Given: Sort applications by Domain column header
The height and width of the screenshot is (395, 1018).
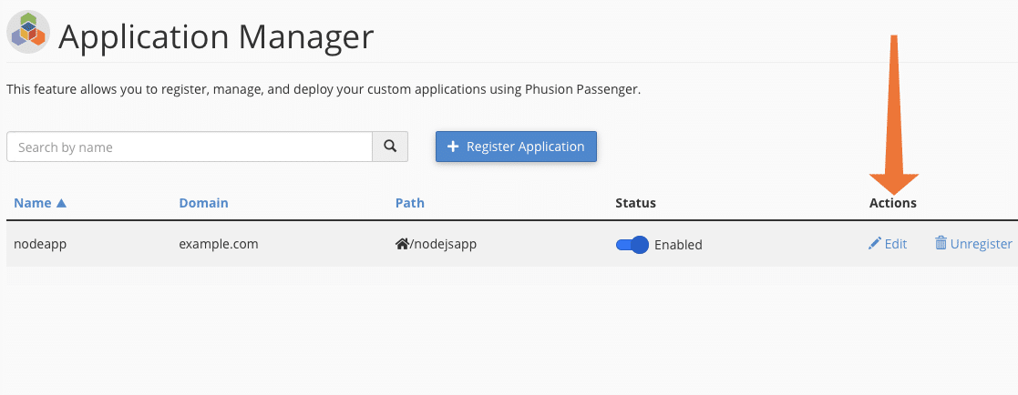Looking at the screenshot, I should [x=203, y=203].
